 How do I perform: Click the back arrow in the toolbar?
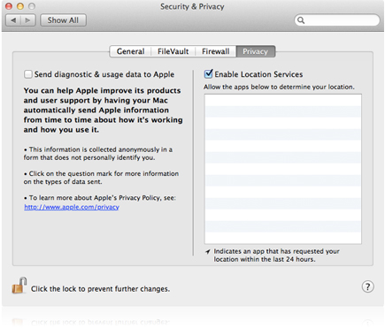point(13,20)
